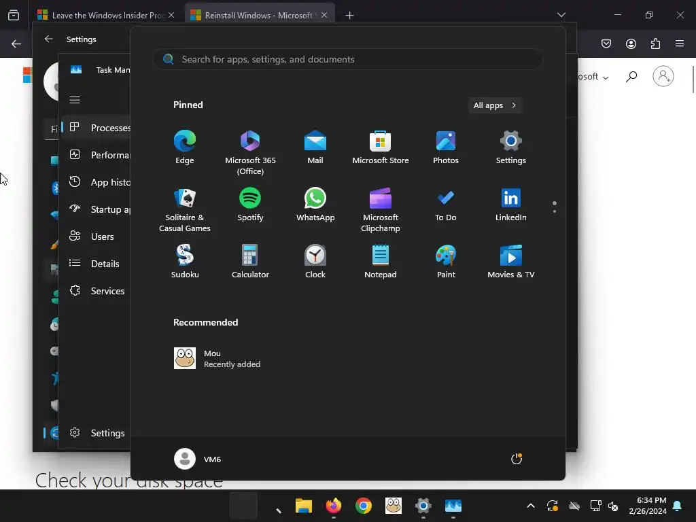The width and height of the screenshot is (696, 522).
Task: Open clock showing 6:34 PM
Action: (x=648, y=506)
